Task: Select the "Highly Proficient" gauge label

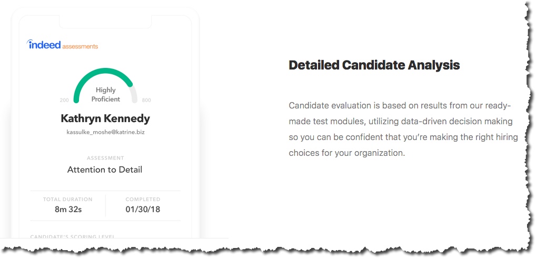Action: coord(105,94)
